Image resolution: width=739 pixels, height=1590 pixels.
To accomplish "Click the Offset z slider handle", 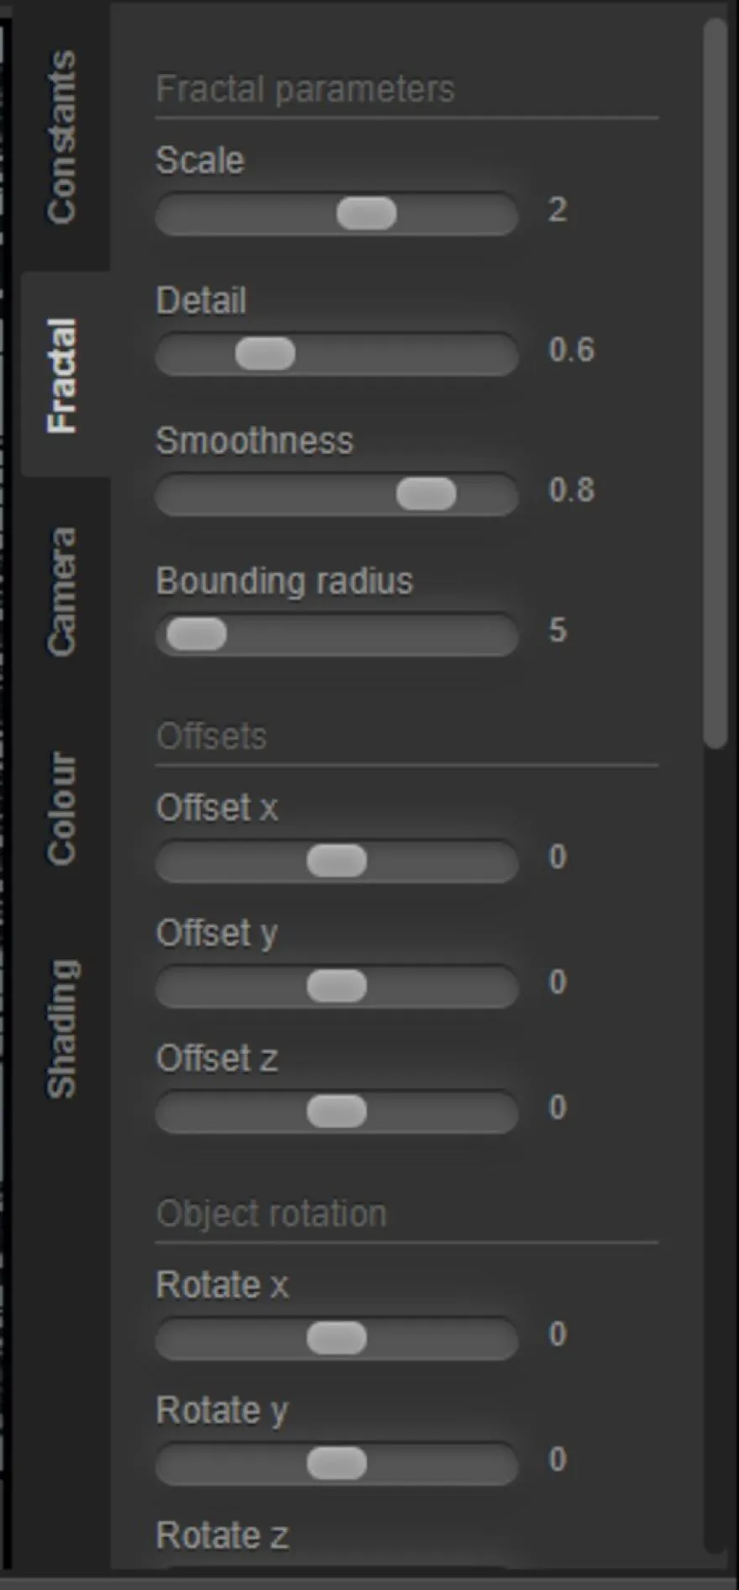I will [x=337, y=1112].
